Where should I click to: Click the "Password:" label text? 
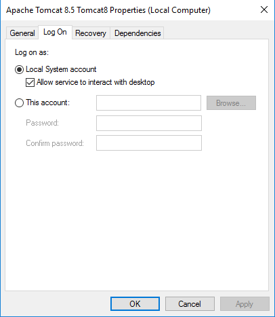42,123
